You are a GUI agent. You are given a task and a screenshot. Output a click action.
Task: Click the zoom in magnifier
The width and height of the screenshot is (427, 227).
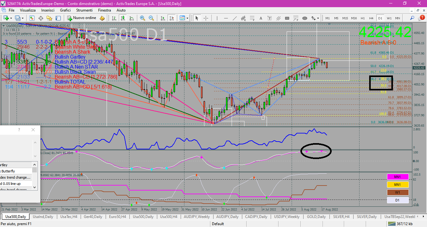click(x=143, y=18)
